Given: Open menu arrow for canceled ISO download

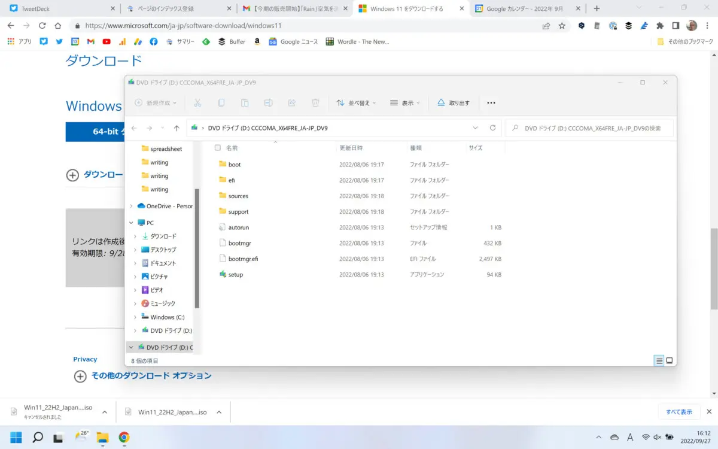Looking at the screenshot, I should (x=105, y=412).
